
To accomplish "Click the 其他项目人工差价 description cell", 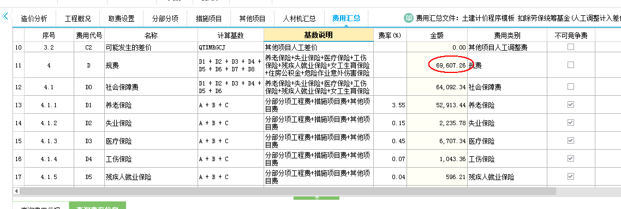I will [319, 47].
